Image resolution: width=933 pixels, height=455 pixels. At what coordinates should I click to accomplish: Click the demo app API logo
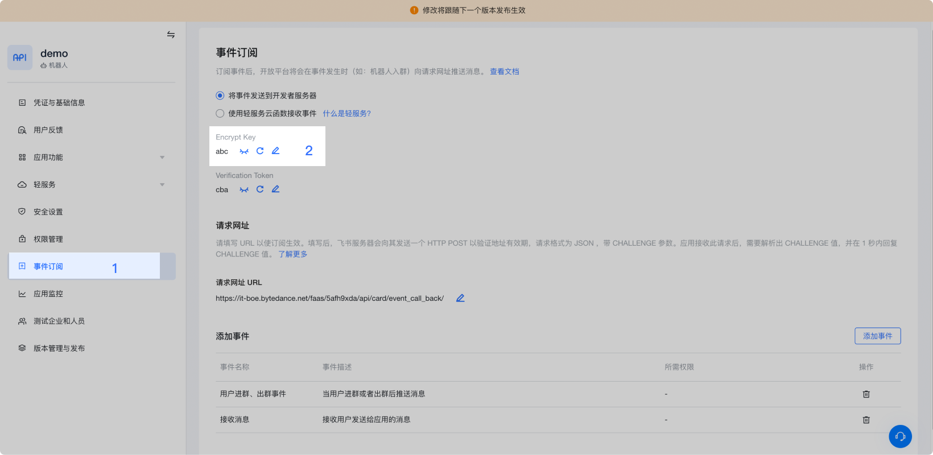coord(20,57)
